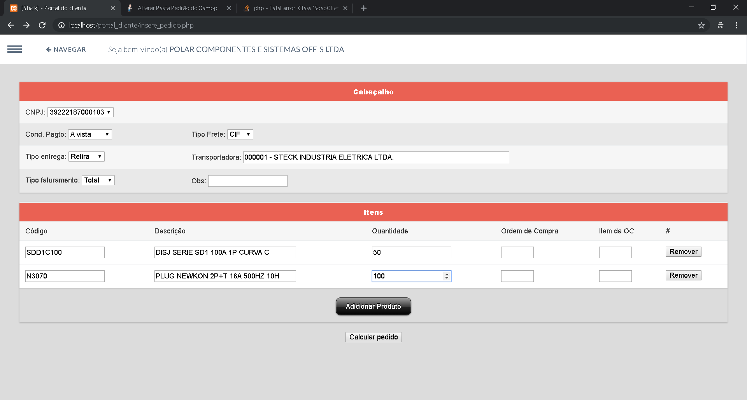The width and height of the screenshot is (747, 400).
Task: Click the Quantidade column heading
Action: 390,231
